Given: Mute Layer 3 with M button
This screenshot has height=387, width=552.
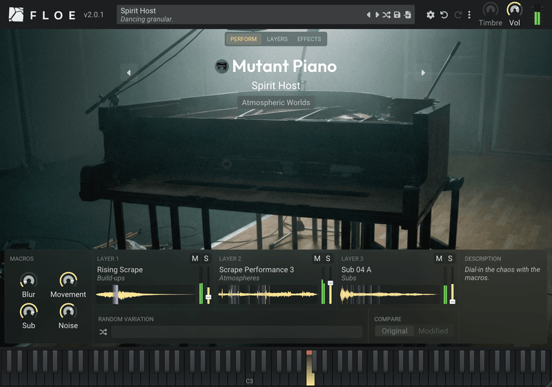Looking at the screenshot, I should point(439,258).
